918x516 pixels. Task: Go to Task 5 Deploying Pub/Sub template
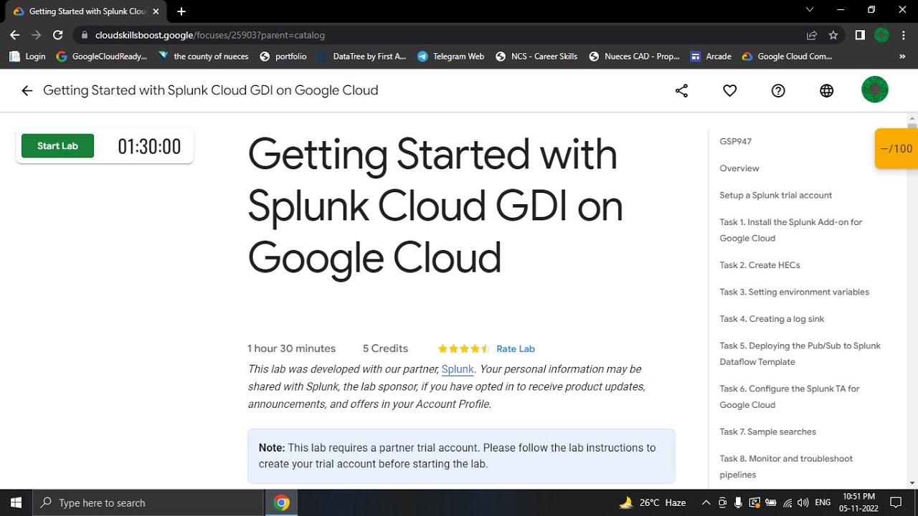[800, 353]
